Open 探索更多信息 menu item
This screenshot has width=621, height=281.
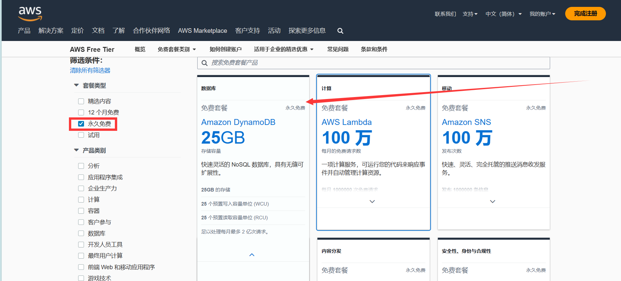coord(307,31)
